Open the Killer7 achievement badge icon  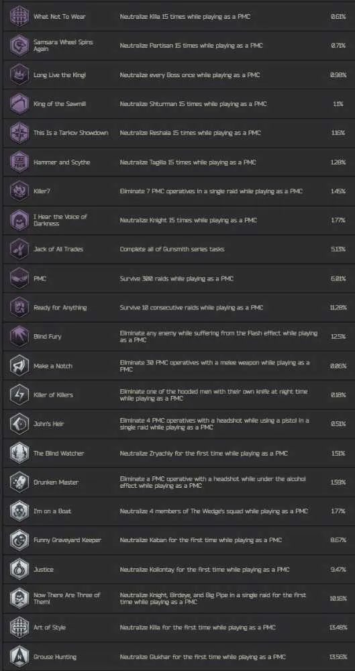pos(19,191)
